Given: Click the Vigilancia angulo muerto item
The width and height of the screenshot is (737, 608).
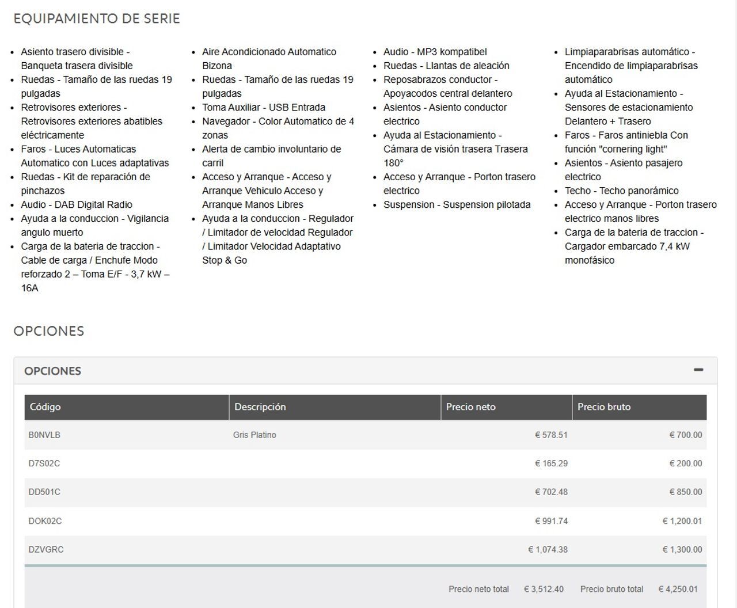Looking at the screenshot, I should 95,226.
